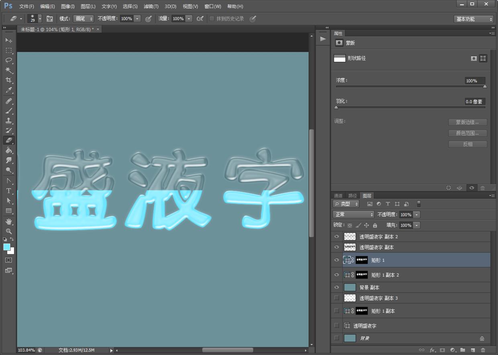The image size is (498, 355).
Task: Open the eraser 模式 dropdown
Action: pos(84,19)
